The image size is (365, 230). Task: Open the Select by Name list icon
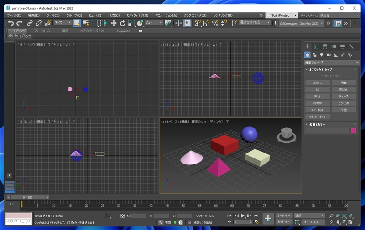[x=86, y=23]
